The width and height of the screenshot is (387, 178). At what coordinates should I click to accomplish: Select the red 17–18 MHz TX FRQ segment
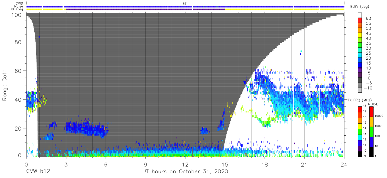click(x=360, y=109)
